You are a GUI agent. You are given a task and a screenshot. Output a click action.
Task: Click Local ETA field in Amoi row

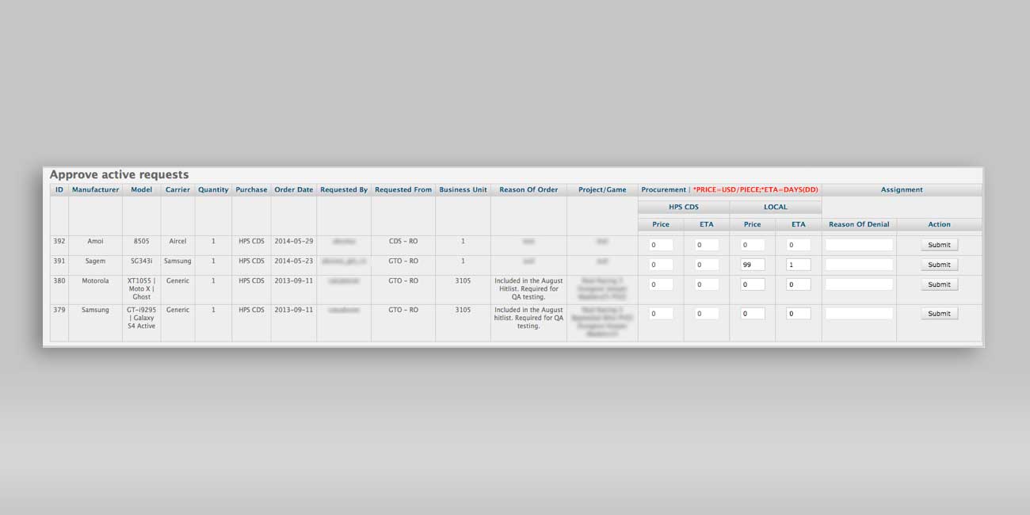[x=798, y=245]
